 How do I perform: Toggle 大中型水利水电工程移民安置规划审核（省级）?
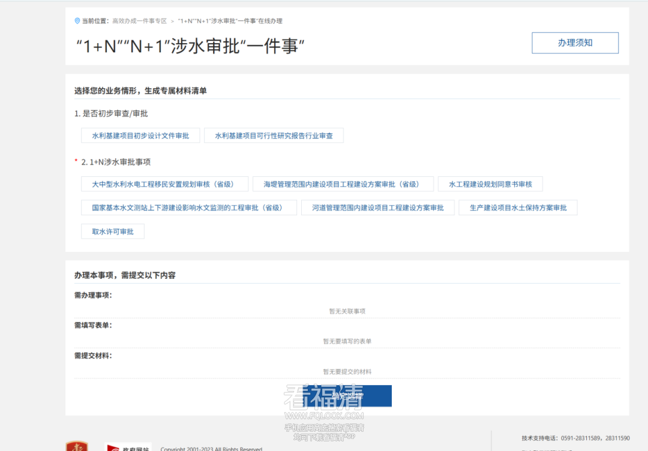(x=164, y=184)
